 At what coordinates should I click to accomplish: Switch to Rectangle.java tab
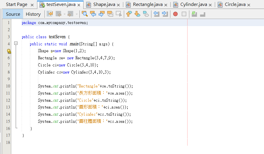coord(148,4)
